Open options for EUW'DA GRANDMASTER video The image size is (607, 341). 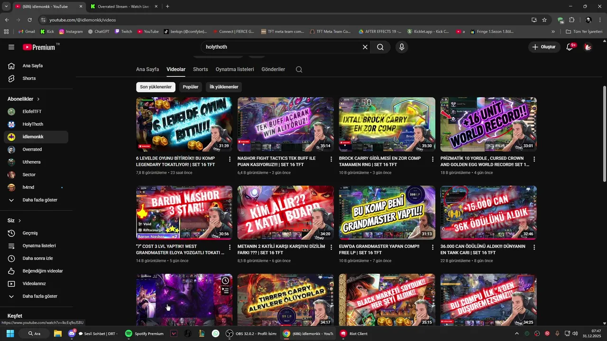(x=432, y=247)
